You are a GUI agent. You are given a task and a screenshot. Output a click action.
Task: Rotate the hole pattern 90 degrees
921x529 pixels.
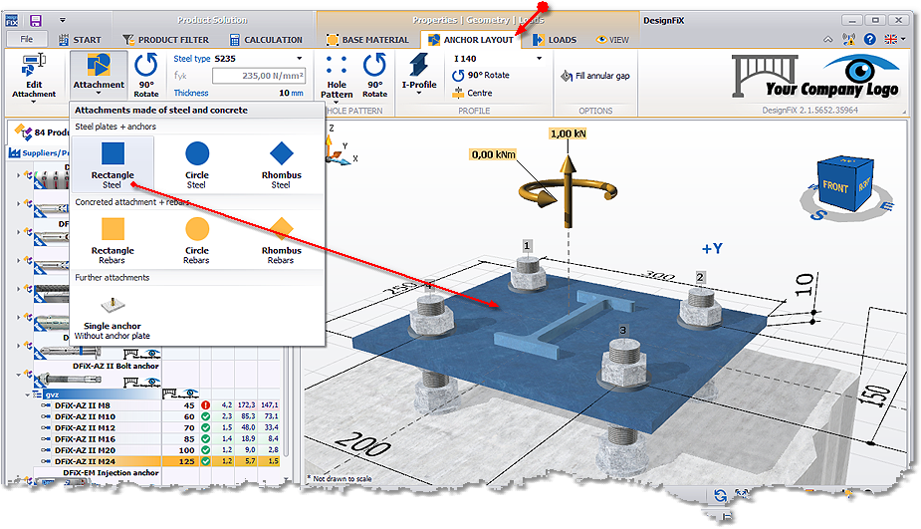374,75
